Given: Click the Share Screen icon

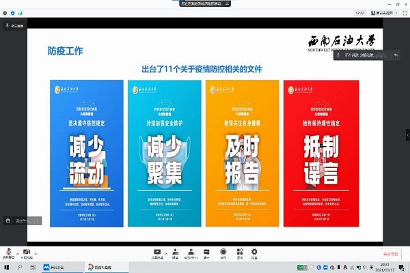Looking at the screenshot, I should (x=157, y=252).
